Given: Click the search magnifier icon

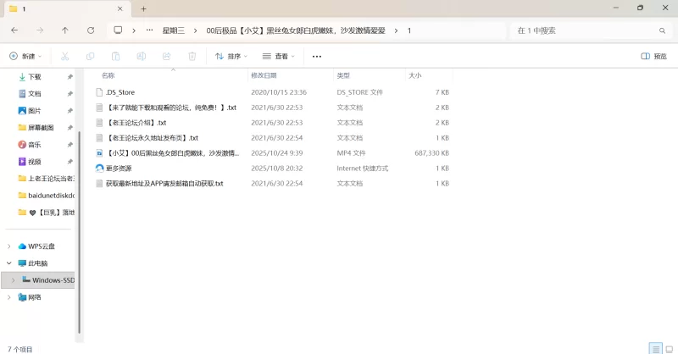Looking at the screenshot, I should [662, 30].
